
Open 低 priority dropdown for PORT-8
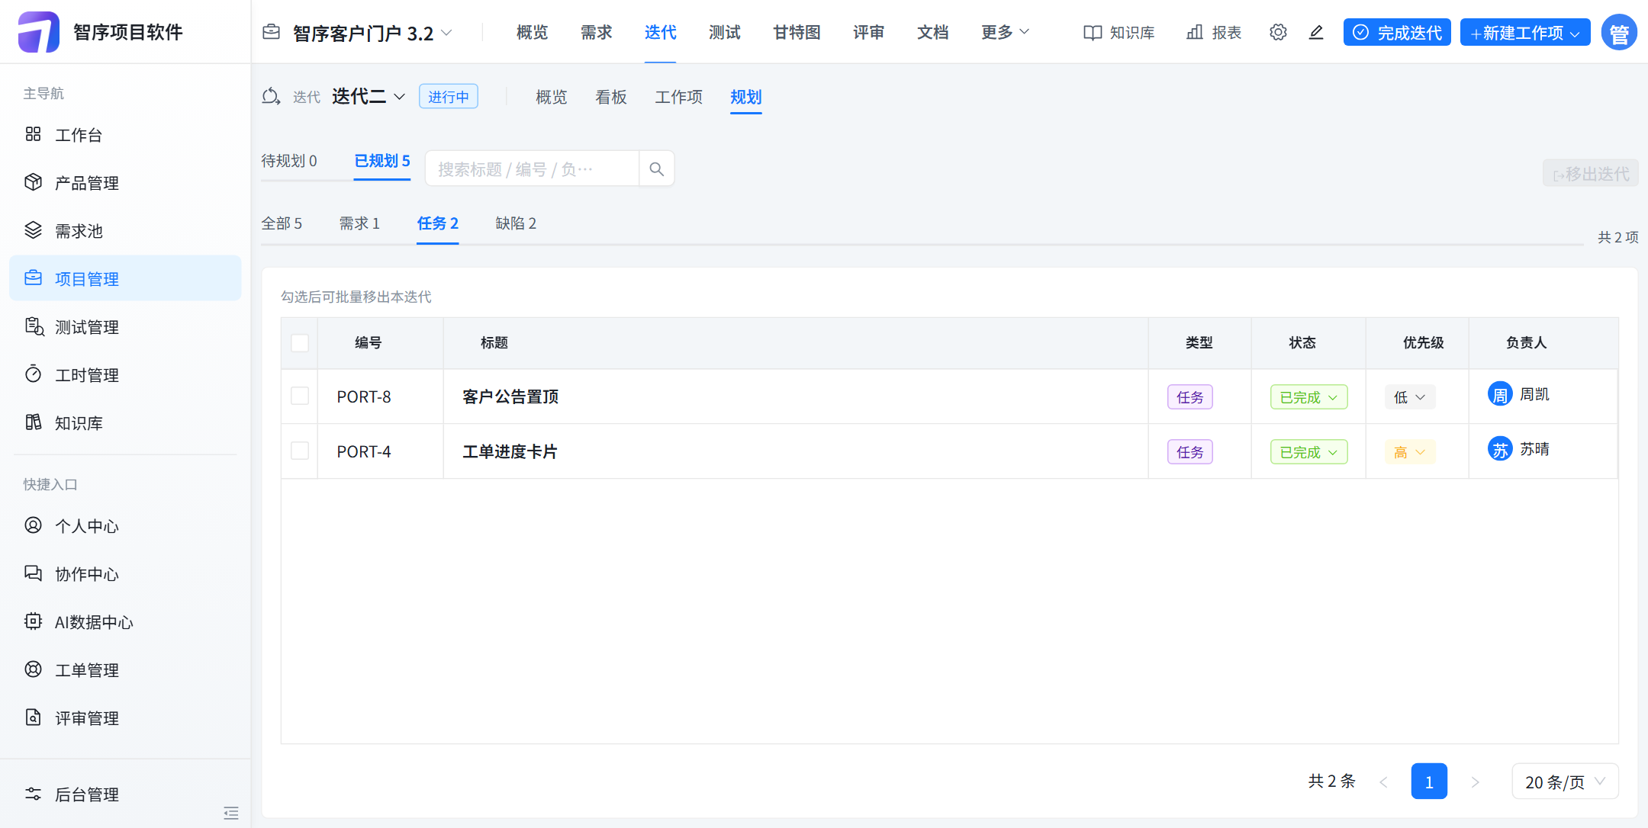(1409, 397)
